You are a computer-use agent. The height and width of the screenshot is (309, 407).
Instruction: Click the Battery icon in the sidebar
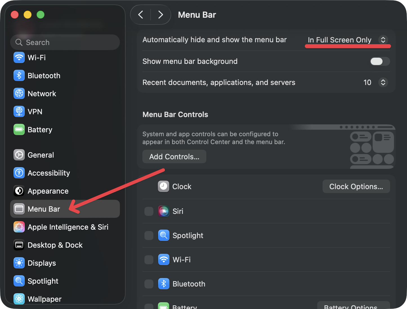pos(19,130)
